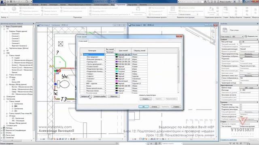
Task: Select the Modify arrow tool in ribbon
Action: 4,9
